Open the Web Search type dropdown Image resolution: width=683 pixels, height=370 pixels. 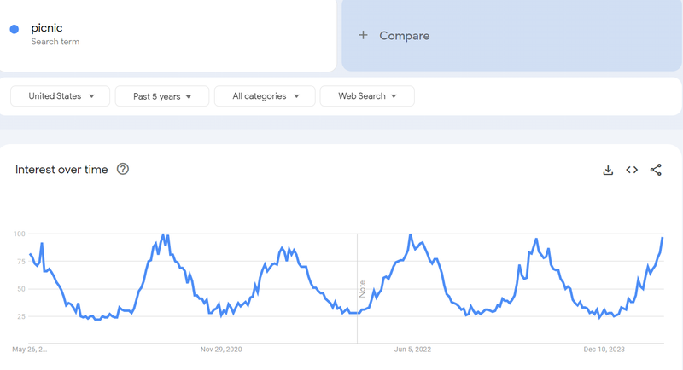click(x=367, y=96)
